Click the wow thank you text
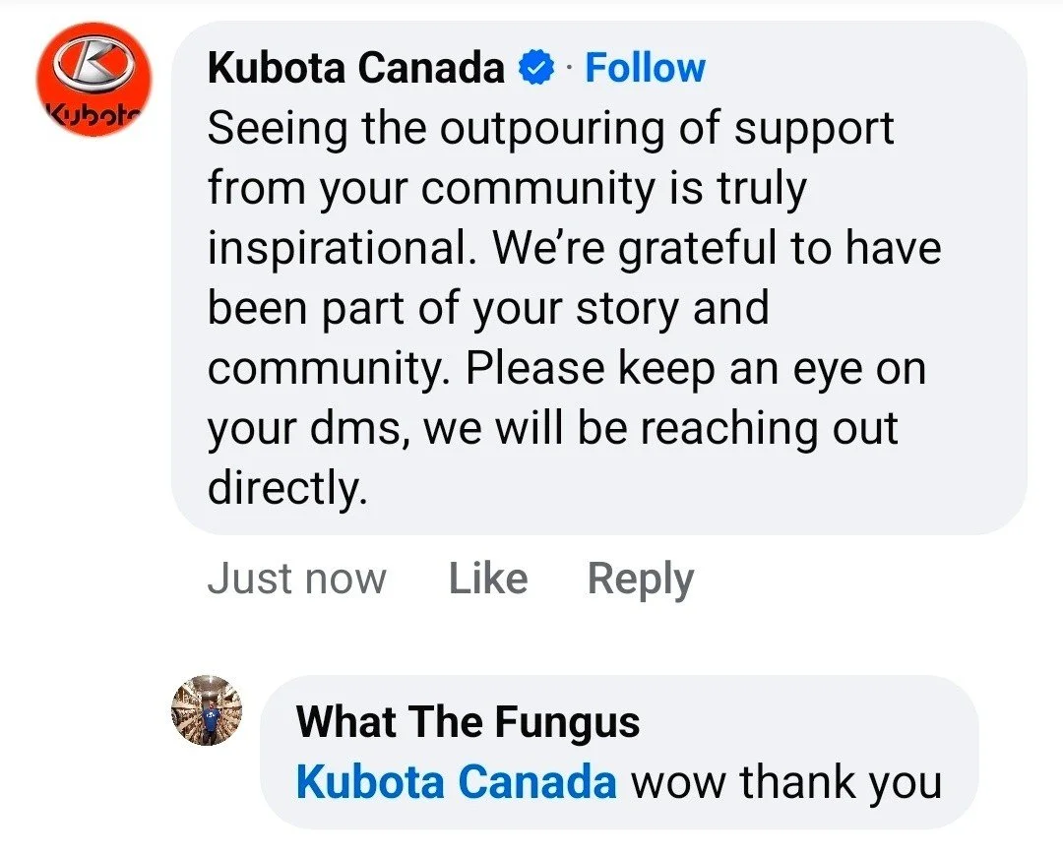 786,782
